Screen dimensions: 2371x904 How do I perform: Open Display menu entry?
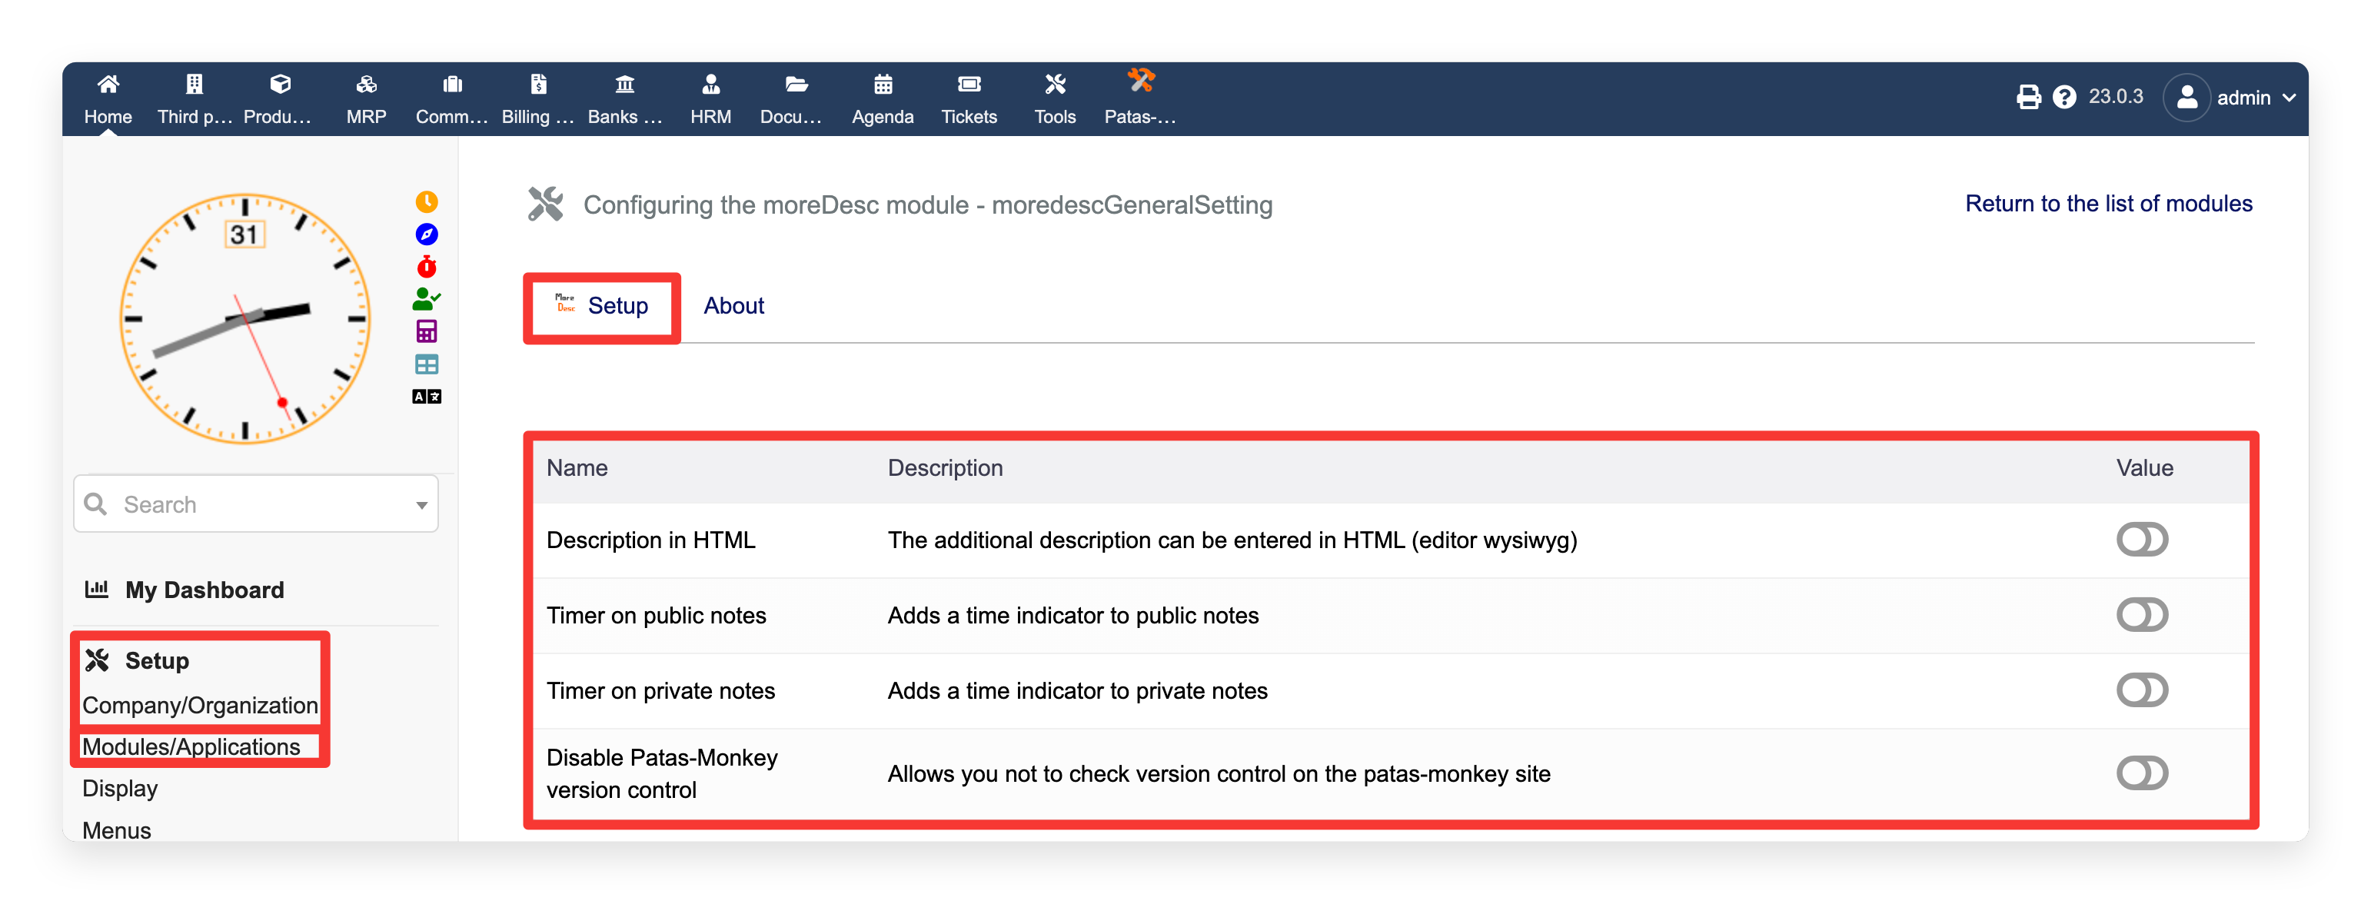click(120, 789)
